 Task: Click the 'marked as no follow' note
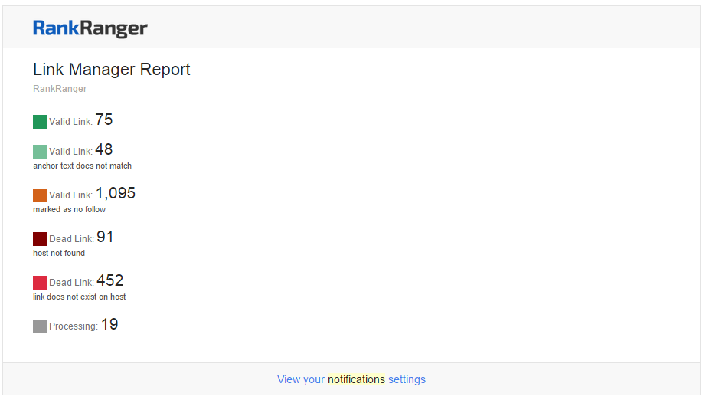70,209
